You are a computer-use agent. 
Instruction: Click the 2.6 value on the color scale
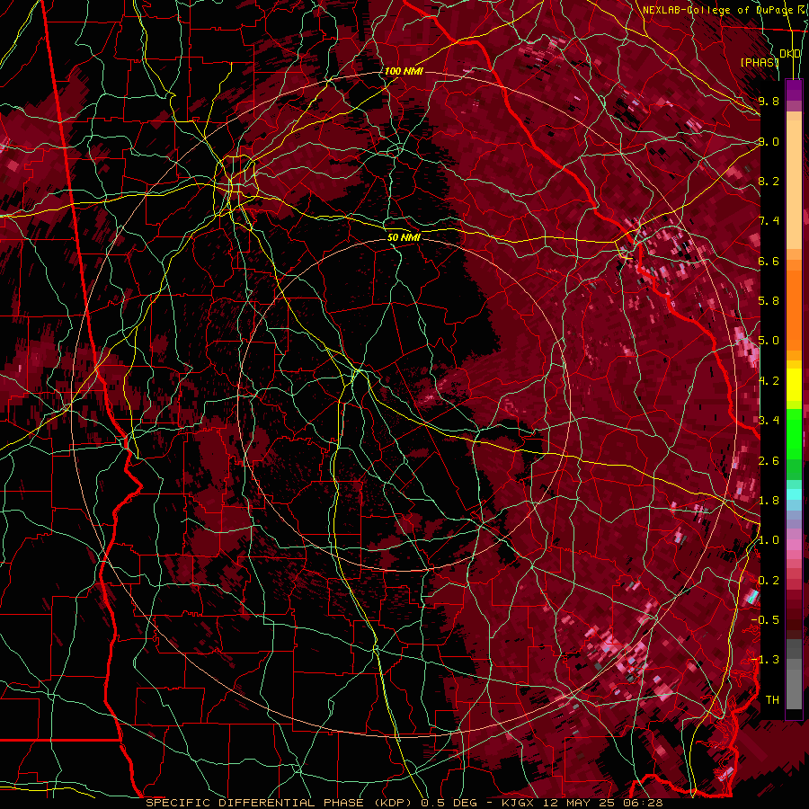click(769, 461)
